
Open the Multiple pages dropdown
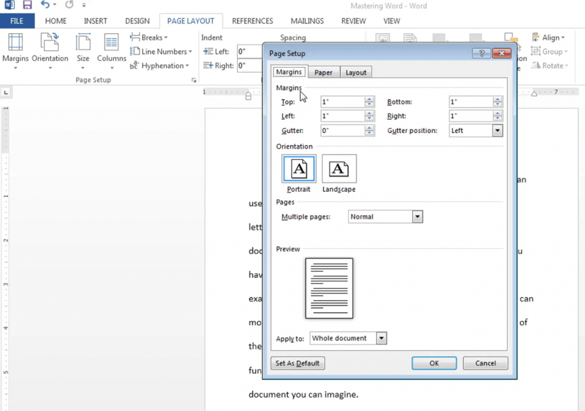coord(417,216)
